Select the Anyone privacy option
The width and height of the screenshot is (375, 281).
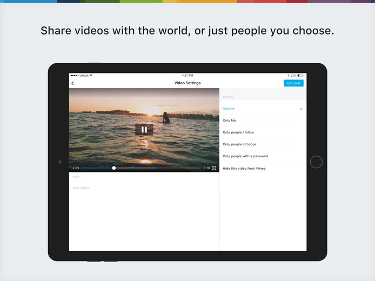pos(263,109)
